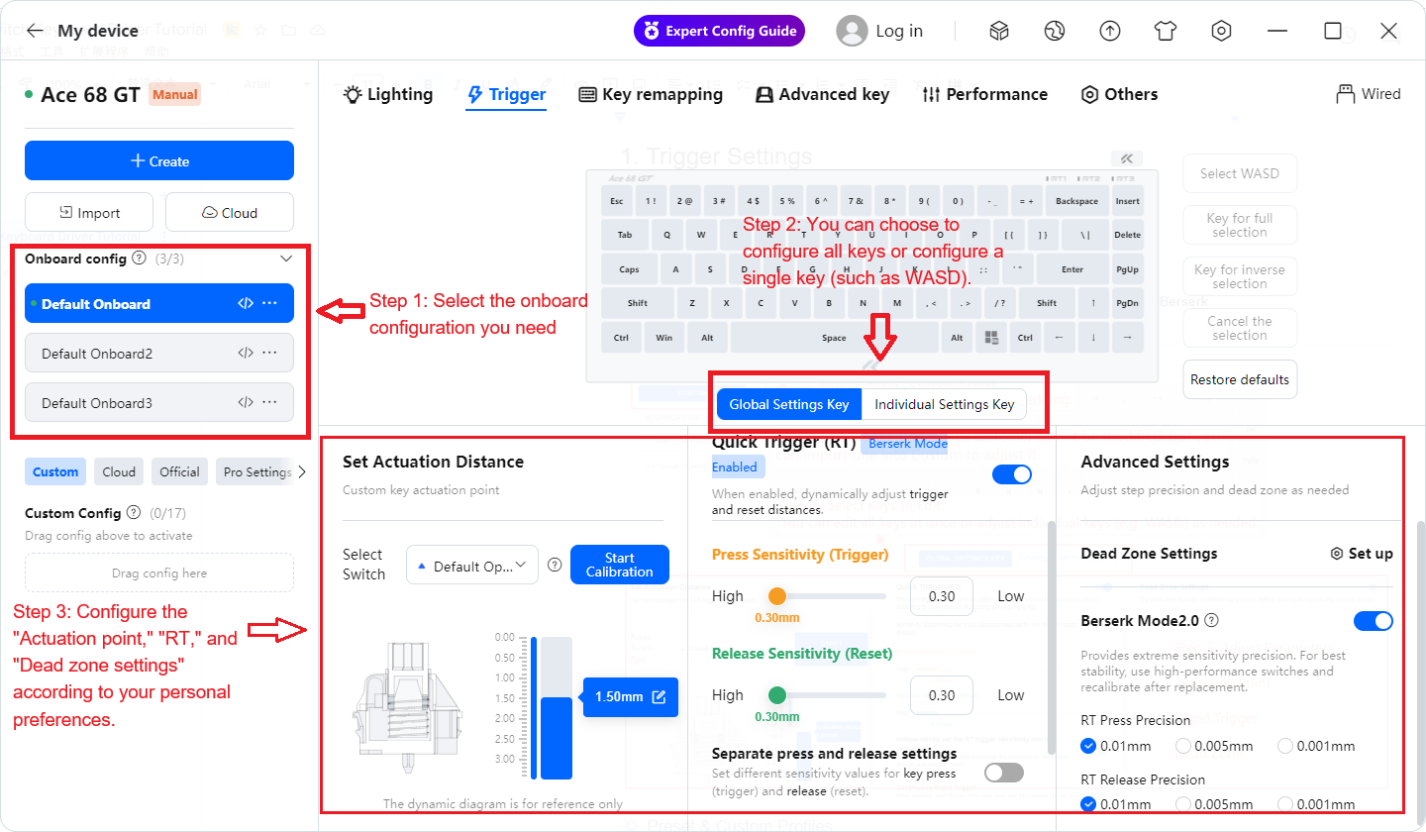1426x832 pixels.
Task: Go back using the My device arrow
Action: 35,31
